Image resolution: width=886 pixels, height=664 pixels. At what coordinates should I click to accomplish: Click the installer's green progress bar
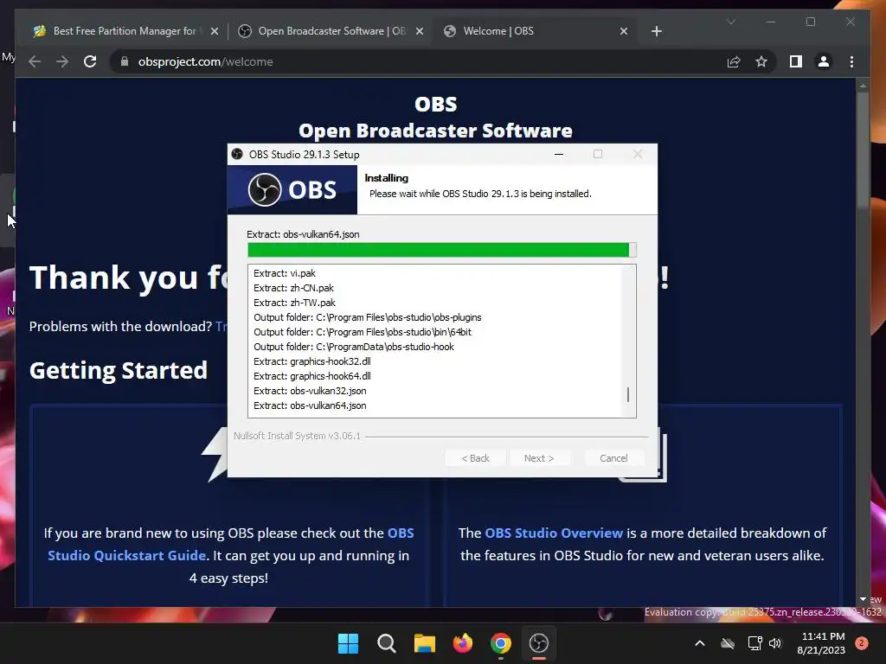442,250
